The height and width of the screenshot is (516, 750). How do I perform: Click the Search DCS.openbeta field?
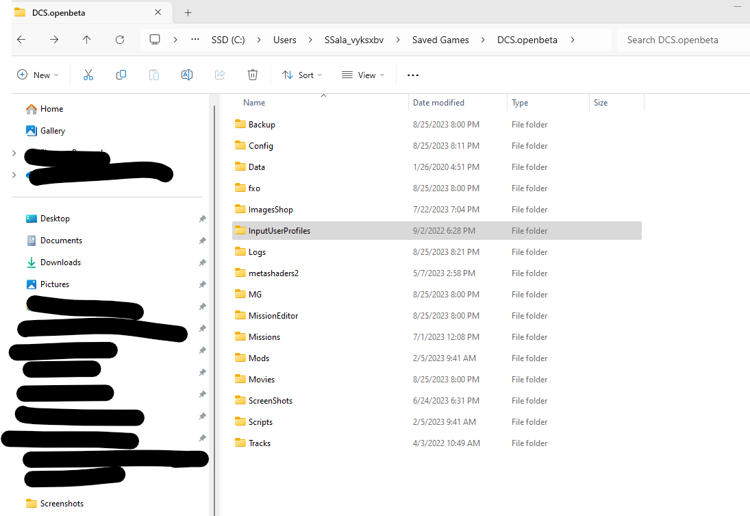tap(683, 40)
